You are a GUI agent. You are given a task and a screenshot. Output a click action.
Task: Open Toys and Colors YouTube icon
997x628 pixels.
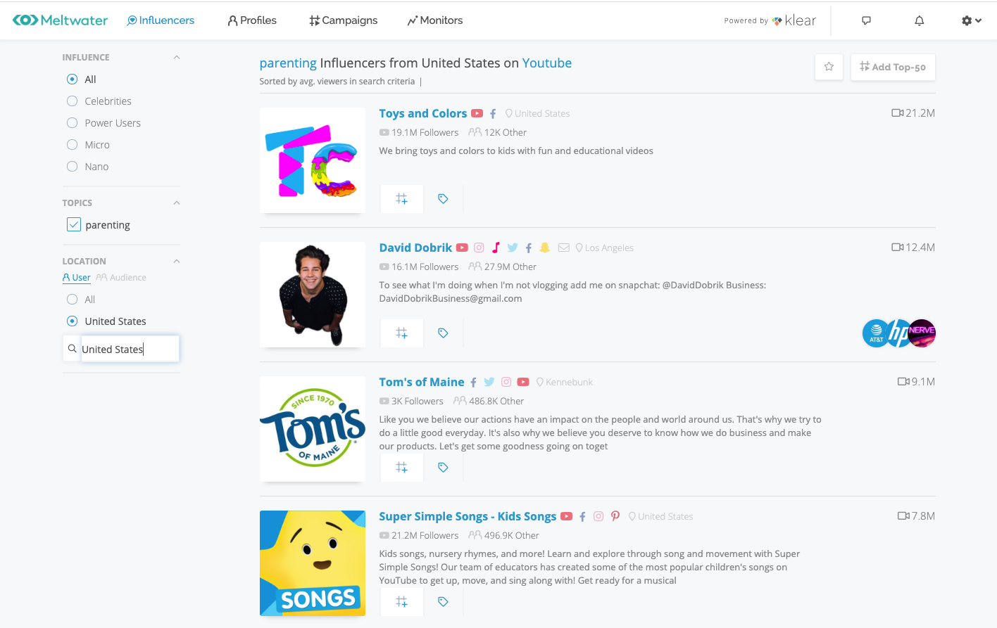point(477,113)
